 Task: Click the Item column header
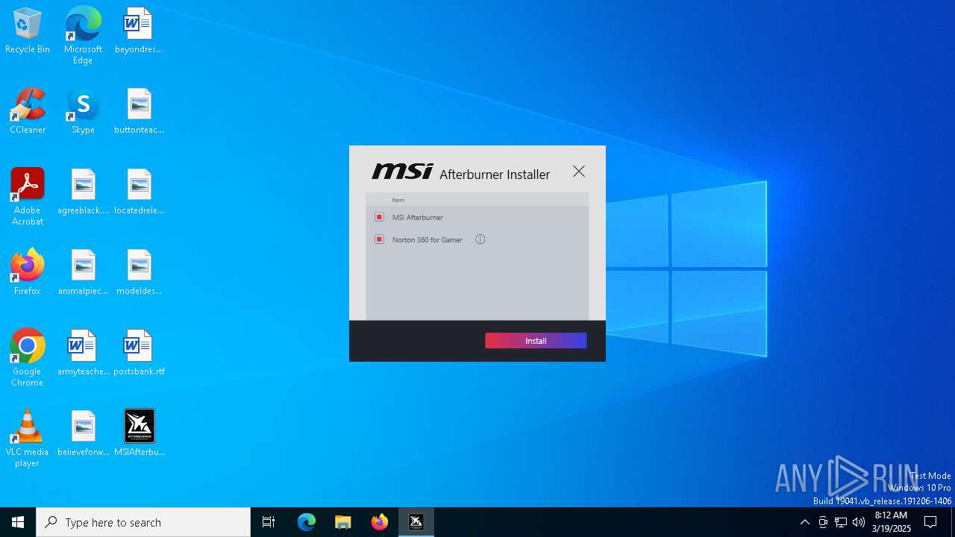pyautogui.click(x=398, y=200)
